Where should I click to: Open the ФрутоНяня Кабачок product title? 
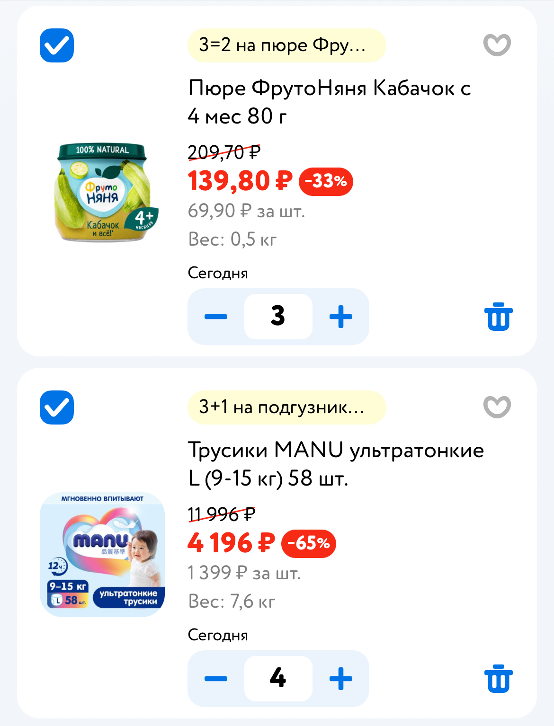click(329, 102)
